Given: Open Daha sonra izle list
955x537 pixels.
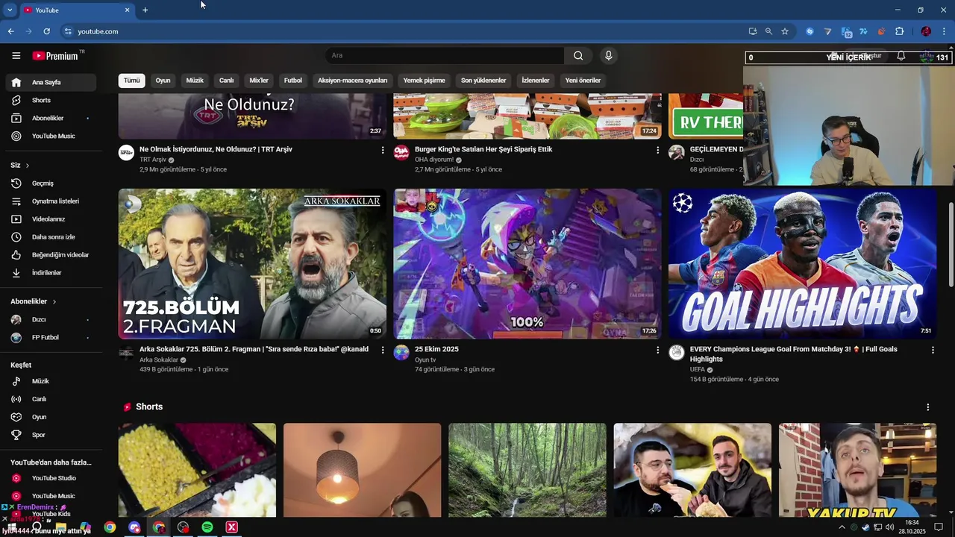Looking at the screenshot, I should coord(51,237).
